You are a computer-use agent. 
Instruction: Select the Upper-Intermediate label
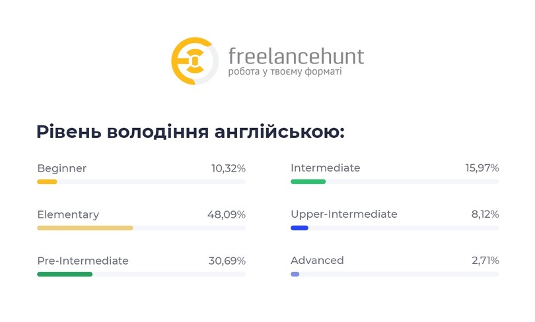pos(344,214)
